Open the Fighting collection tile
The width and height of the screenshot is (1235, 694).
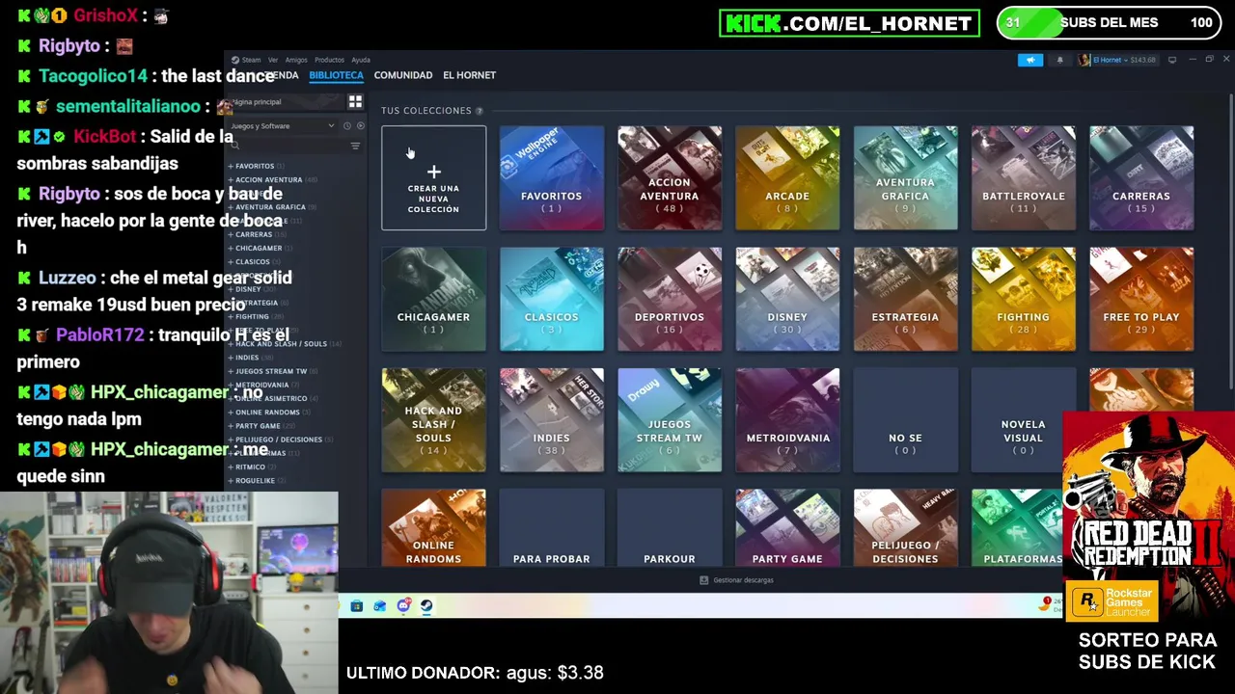(x=1024, y=299)
